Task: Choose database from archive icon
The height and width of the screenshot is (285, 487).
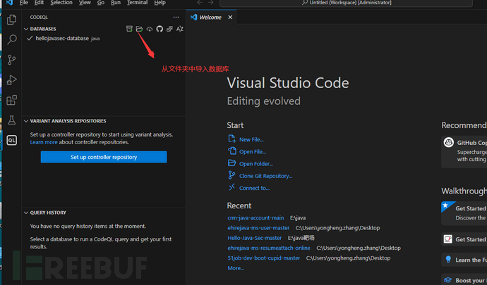Action: [129, 29]
